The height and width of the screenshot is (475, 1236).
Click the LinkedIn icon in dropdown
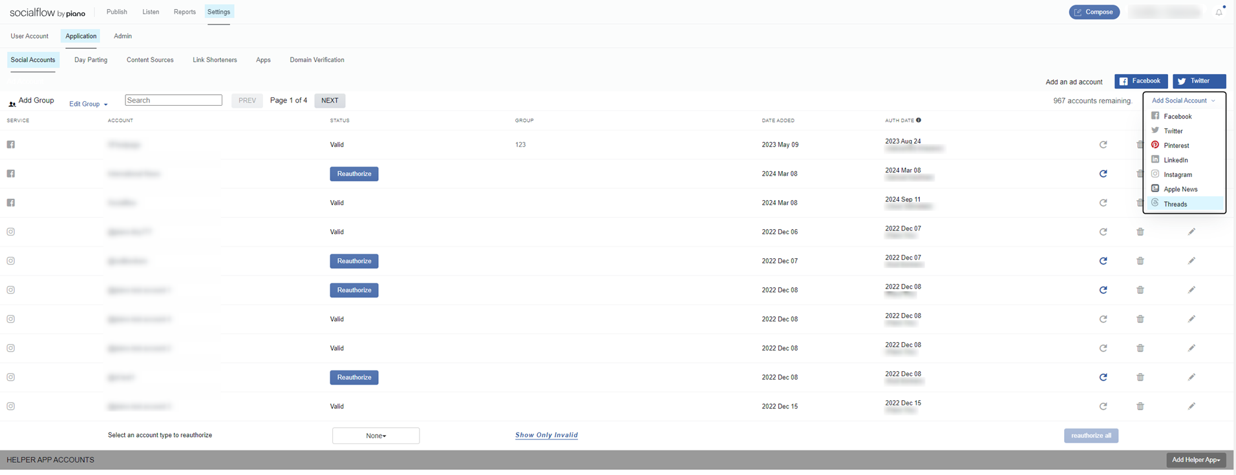coord(1155,159)
